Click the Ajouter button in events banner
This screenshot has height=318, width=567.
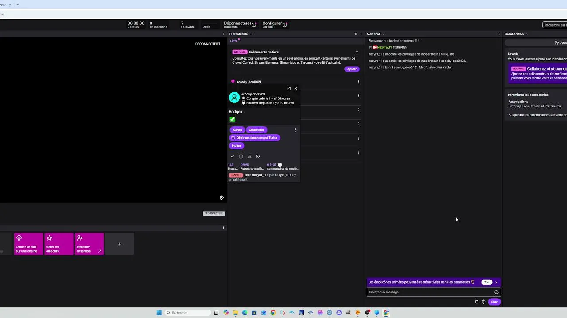pos(352,69)
